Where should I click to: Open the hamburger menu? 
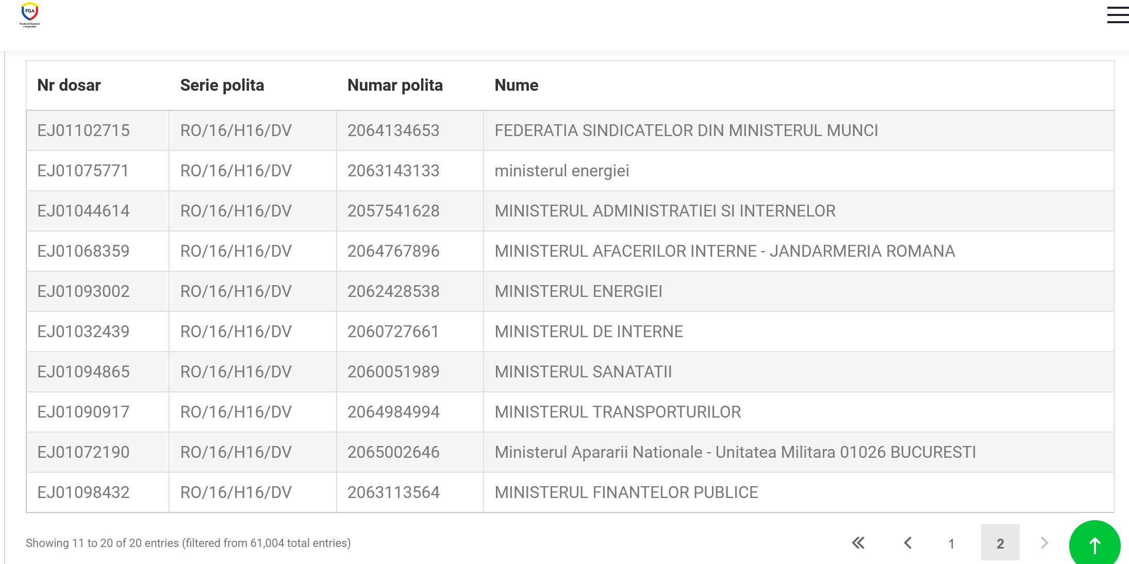[x=1117, y=15]
